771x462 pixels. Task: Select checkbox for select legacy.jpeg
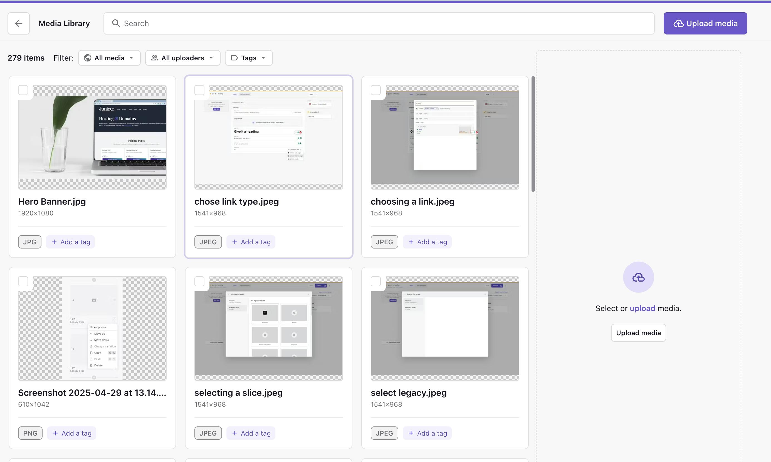point(376,281)
